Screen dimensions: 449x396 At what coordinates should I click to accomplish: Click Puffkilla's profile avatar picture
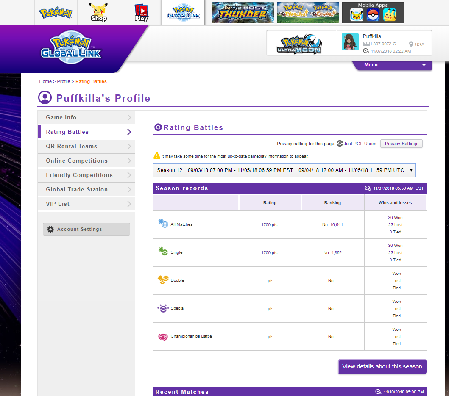(350, 42)
